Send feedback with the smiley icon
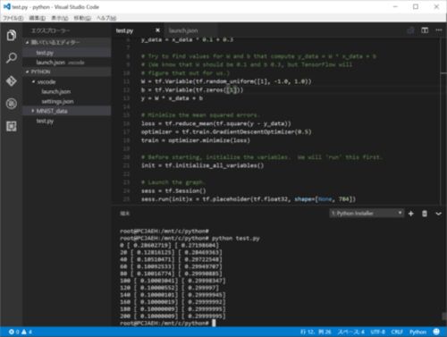The width and height of the screenshot is (447, 337). coord(436,332)
